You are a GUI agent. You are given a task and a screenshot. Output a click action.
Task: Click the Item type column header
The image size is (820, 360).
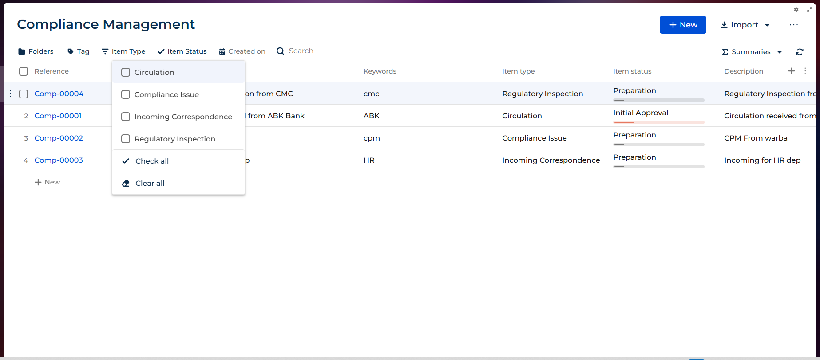point(519,71)
